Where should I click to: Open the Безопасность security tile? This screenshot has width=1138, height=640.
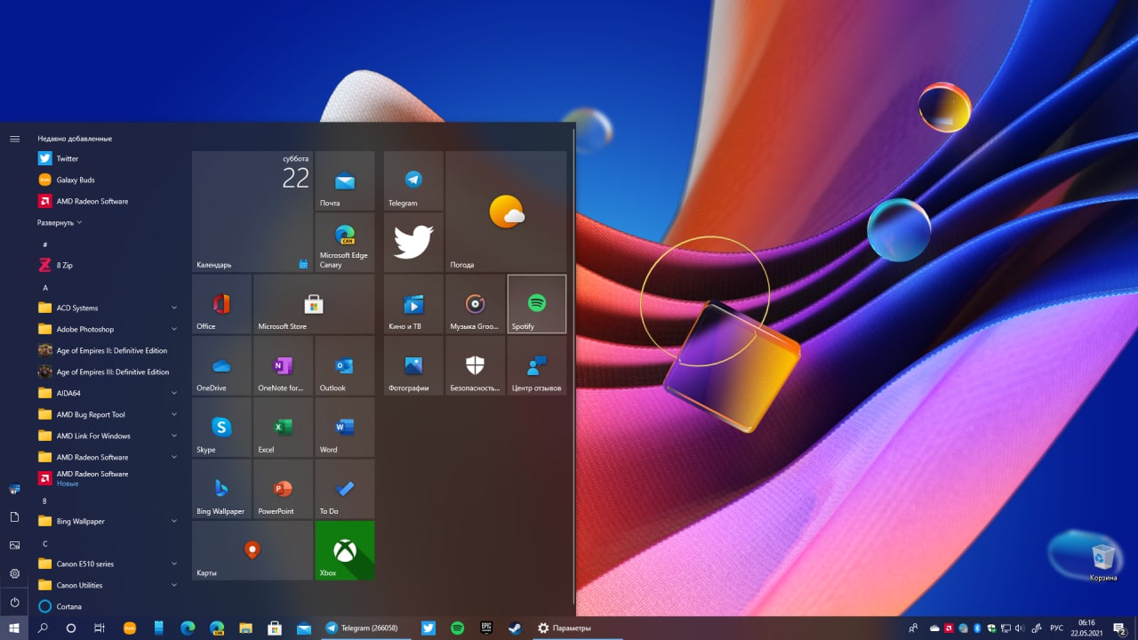(475, 365)
